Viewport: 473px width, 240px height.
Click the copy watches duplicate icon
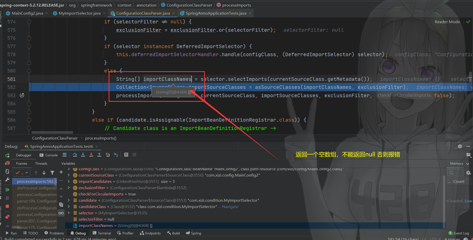click(x=61, y=204)
